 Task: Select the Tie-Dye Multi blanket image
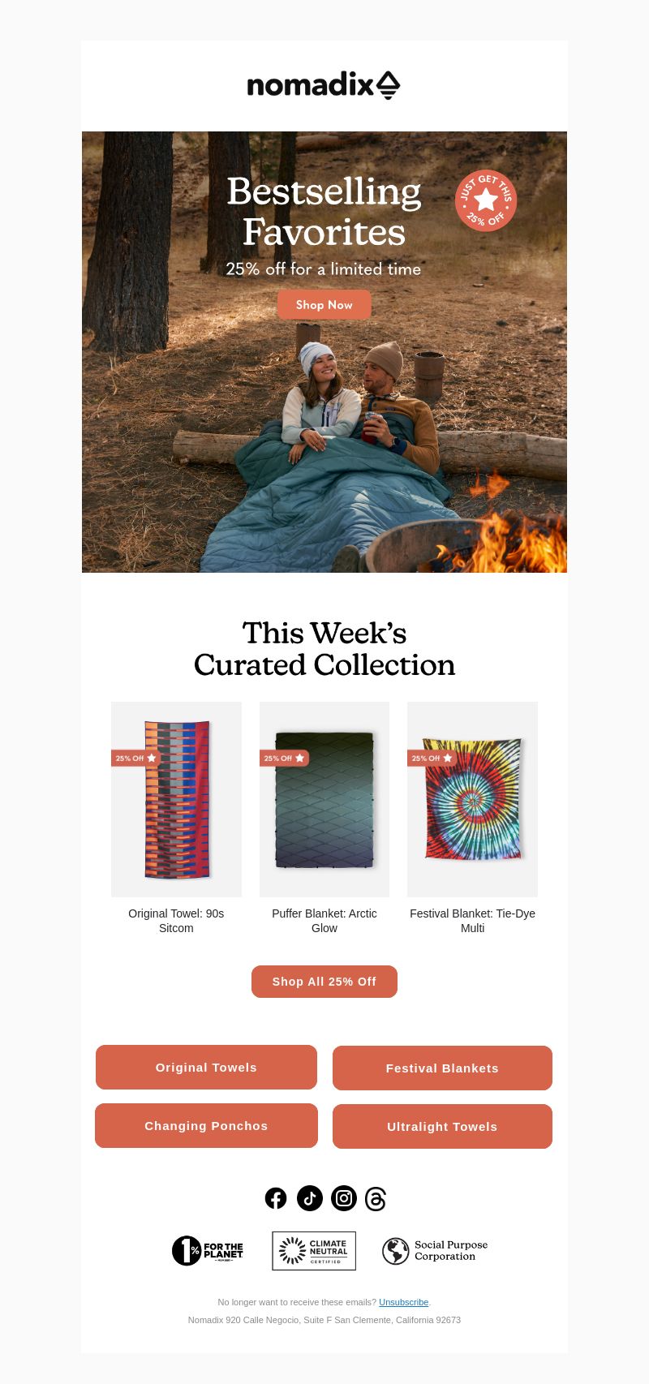(x=472, y=799)
